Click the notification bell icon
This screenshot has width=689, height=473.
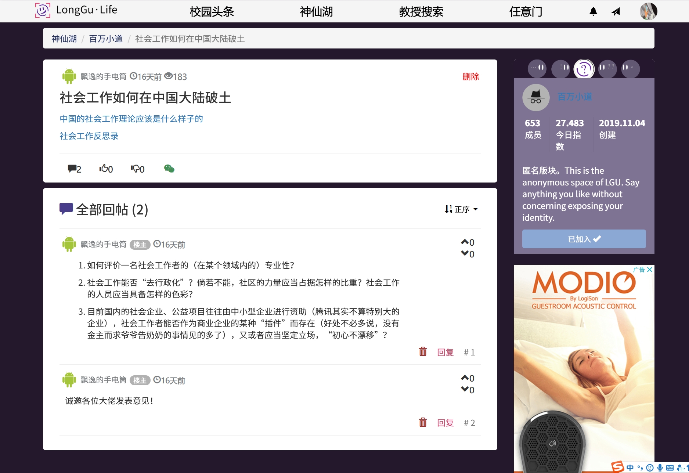click(x=593, y=12)
